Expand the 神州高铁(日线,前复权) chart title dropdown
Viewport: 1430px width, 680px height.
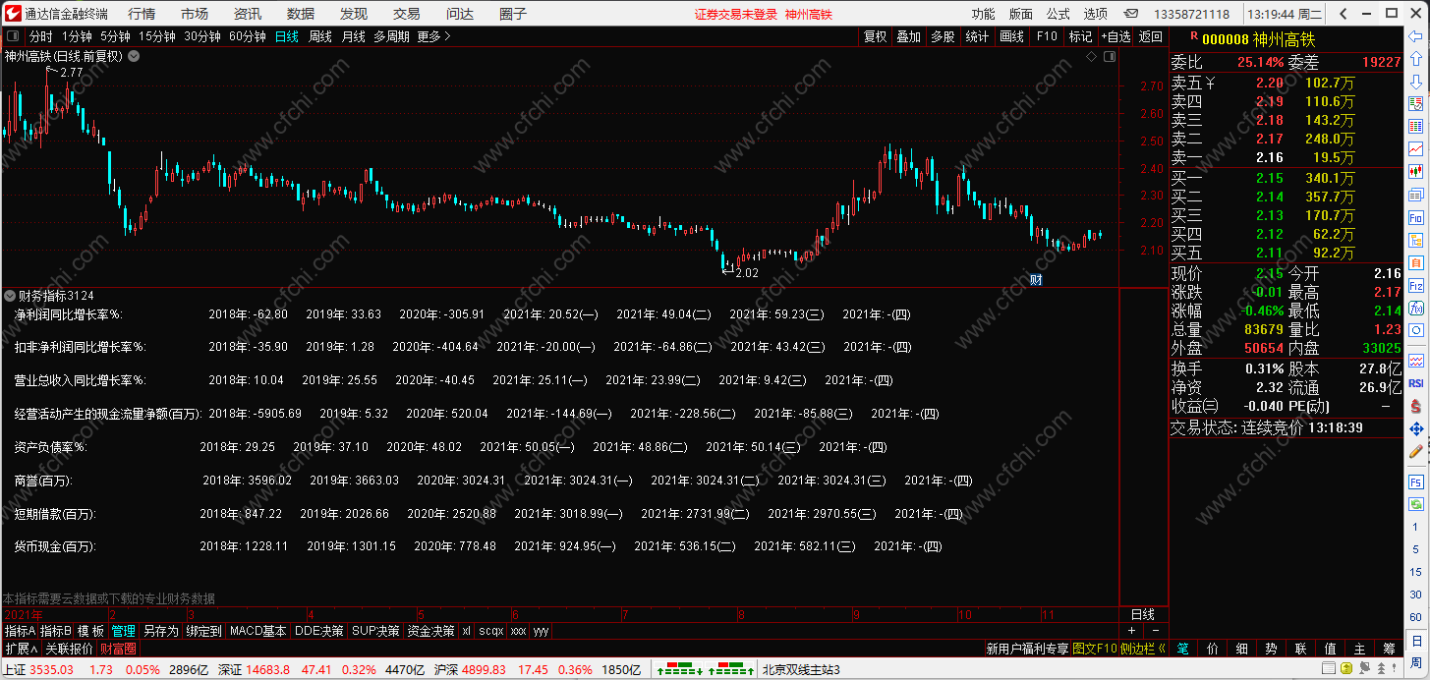pyautogui.click(x=134, y=56)
